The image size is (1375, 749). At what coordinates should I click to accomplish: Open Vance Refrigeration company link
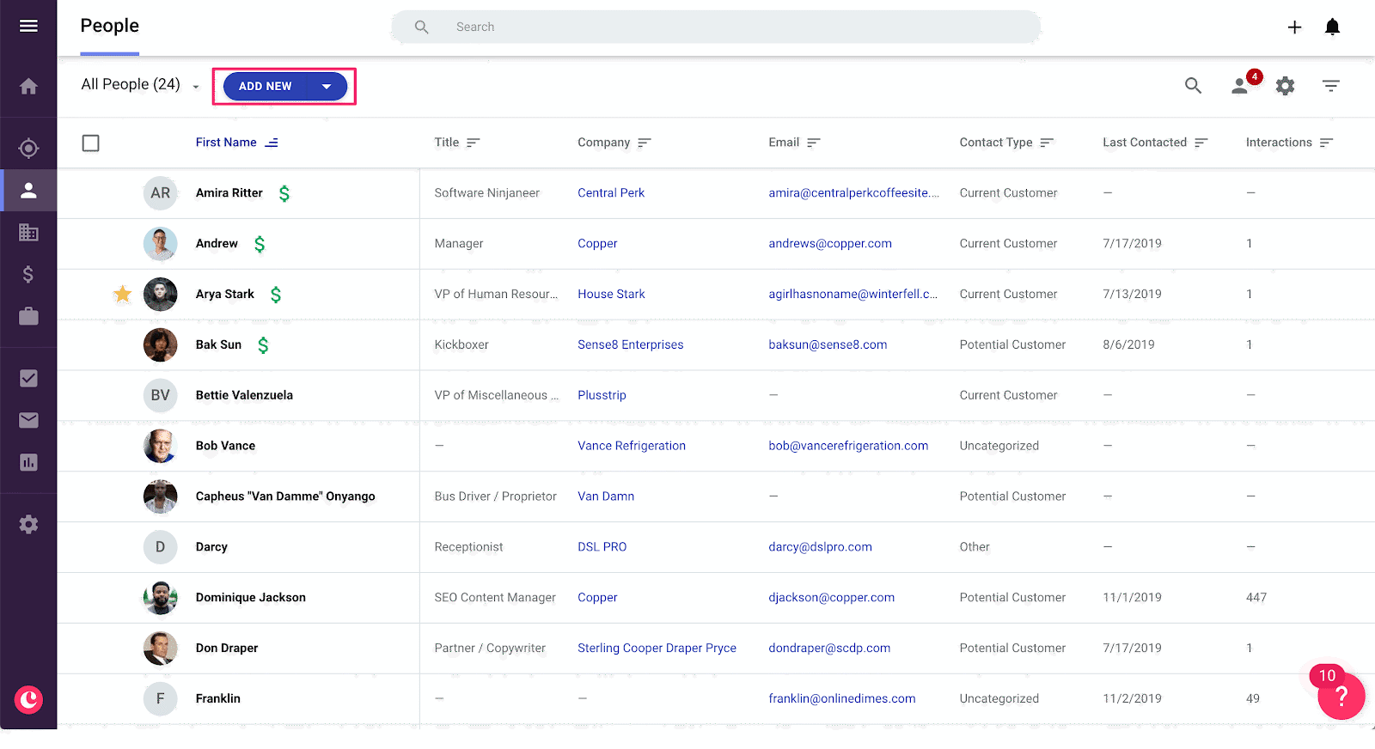pyautogui.click(x=632, y=447)
